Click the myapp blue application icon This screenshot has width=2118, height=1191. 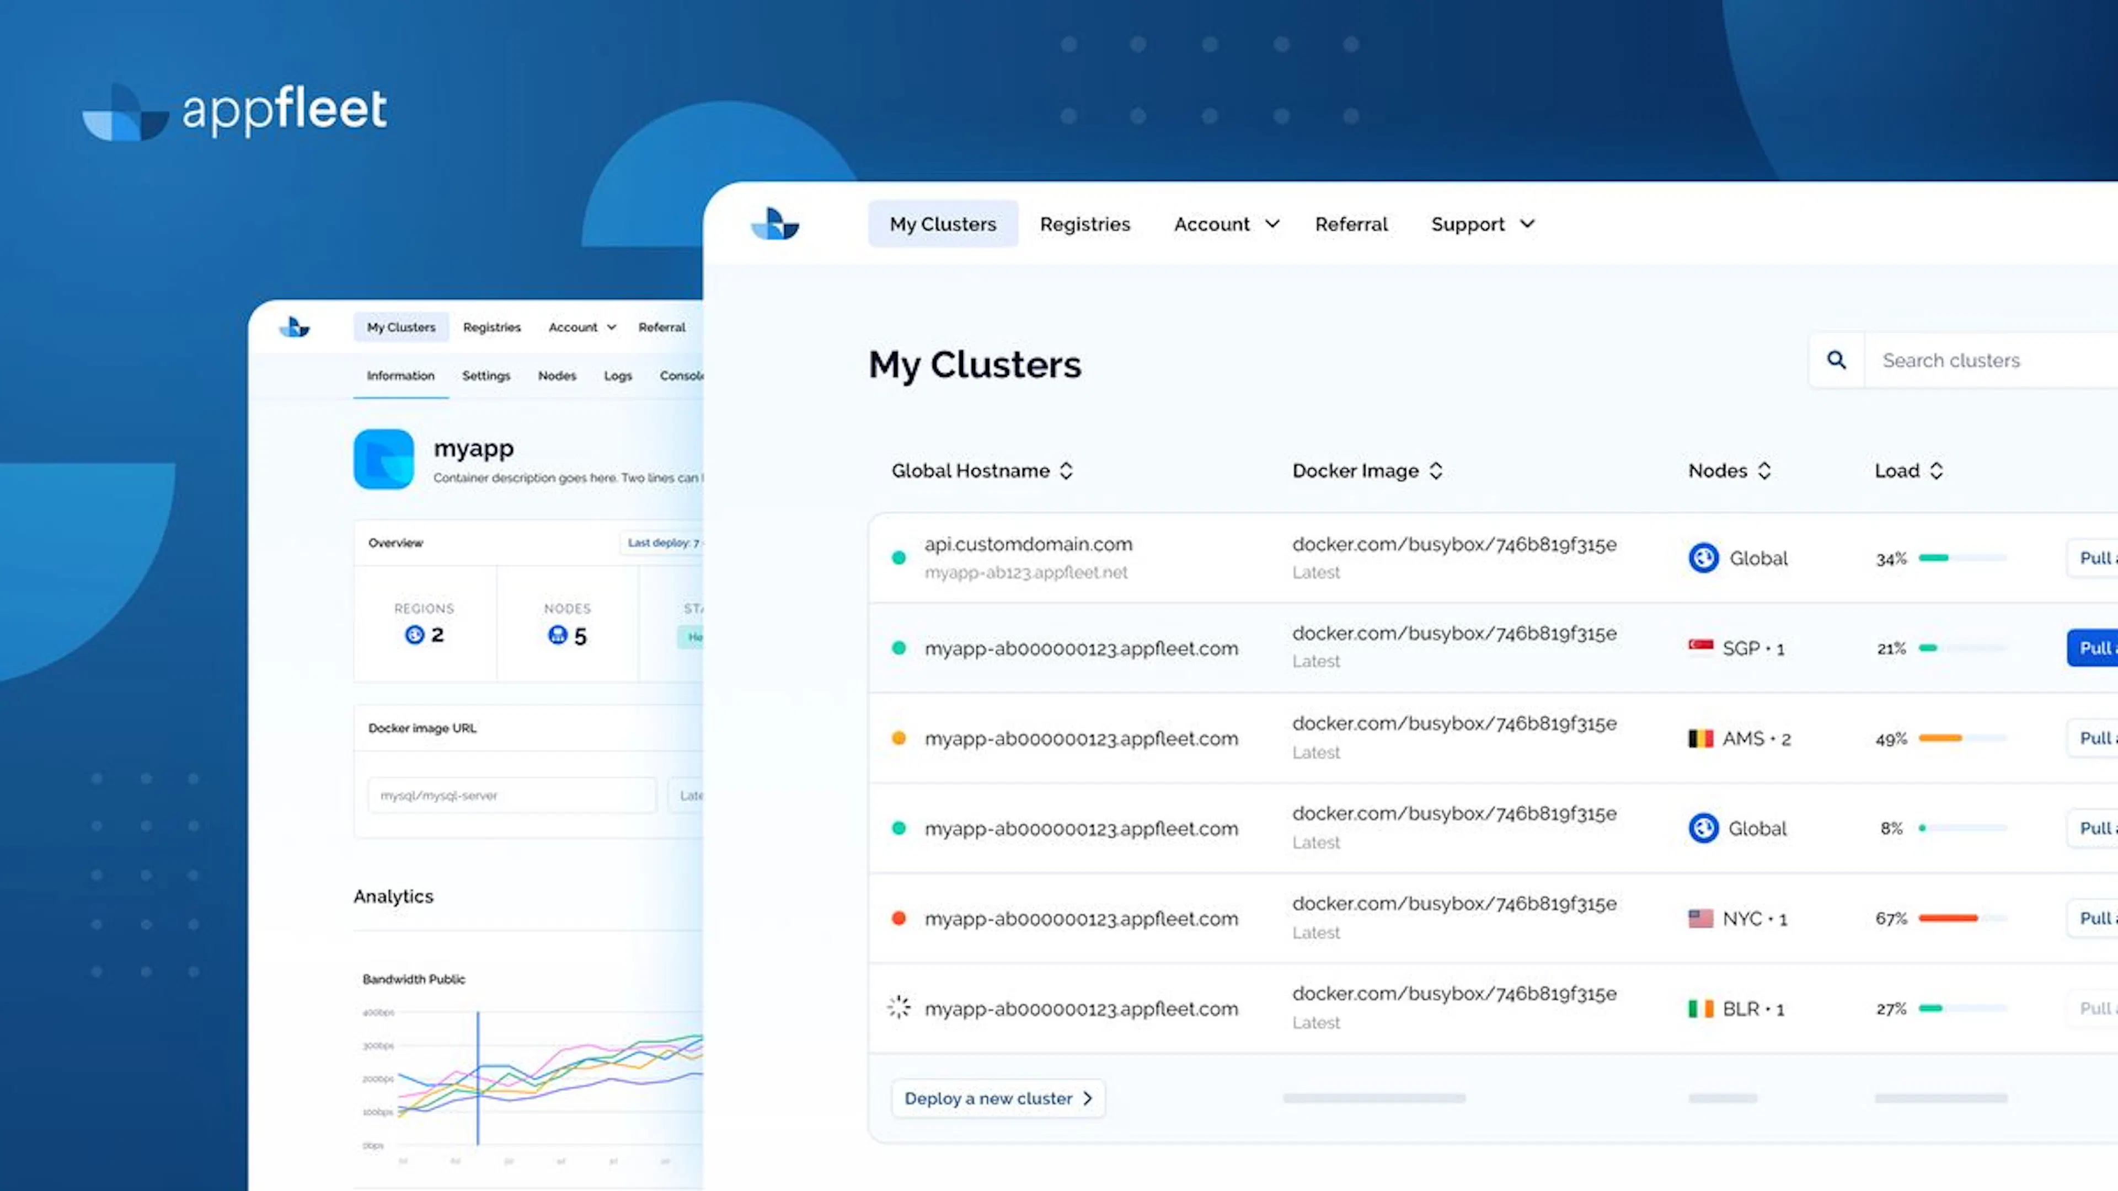point(384,459)
